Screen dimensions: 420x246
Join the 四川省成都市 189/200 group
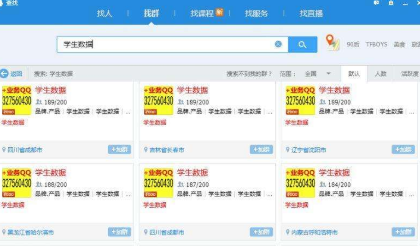click(x=119, y=150)
